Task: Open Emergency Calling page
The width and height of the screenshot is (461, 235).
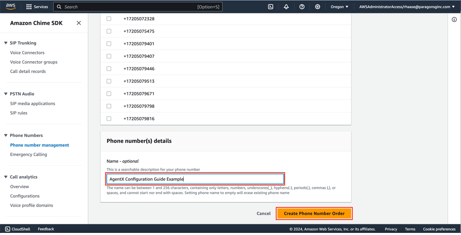Action: click(28, 154)
